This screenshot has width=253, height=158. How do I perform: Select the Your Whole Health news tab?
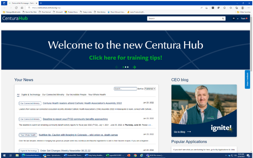(x=97, y=95)
